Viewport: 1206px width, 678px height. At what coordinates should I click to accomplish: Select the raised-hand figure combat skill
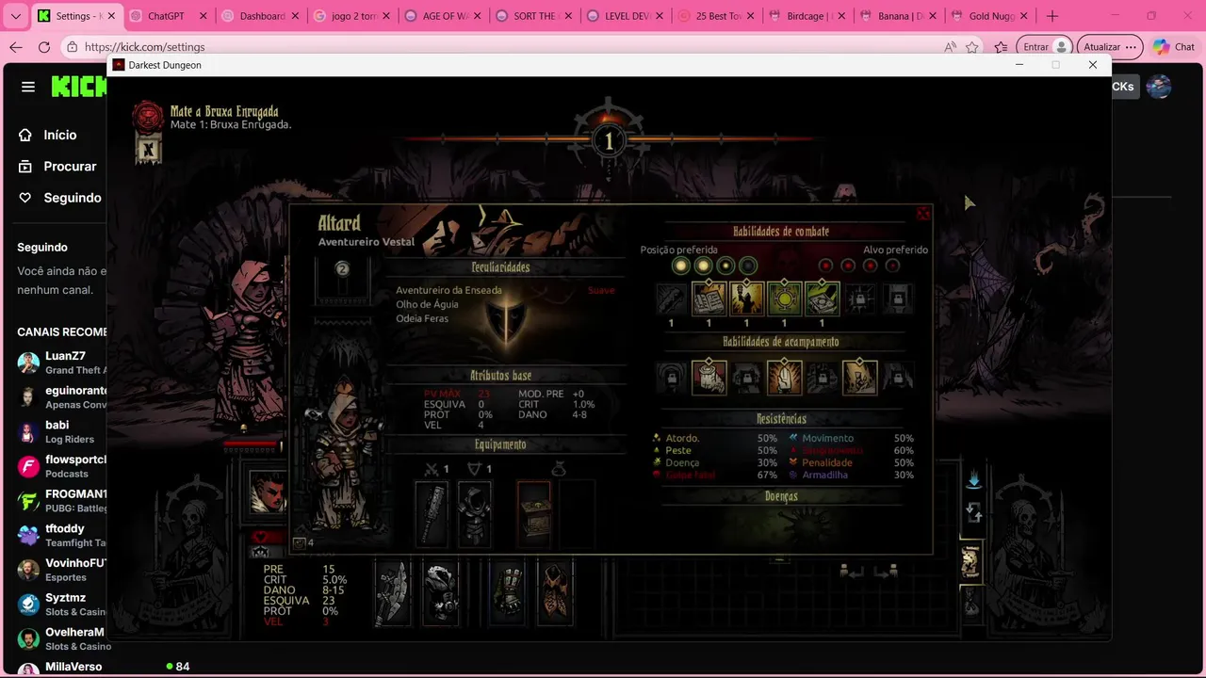coord(746,299)
